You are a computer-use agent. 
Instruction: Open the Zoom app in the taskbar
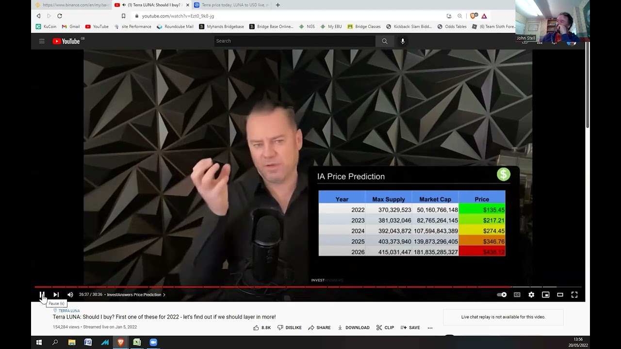(x=153, y=342)
